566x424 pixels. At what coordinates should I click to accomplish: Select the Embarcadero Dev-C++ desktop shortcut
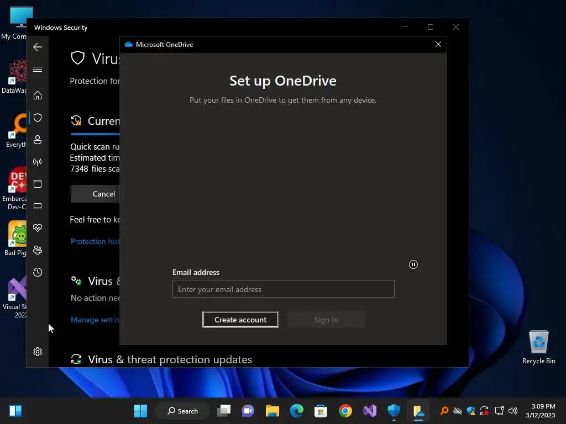point(14,188)
